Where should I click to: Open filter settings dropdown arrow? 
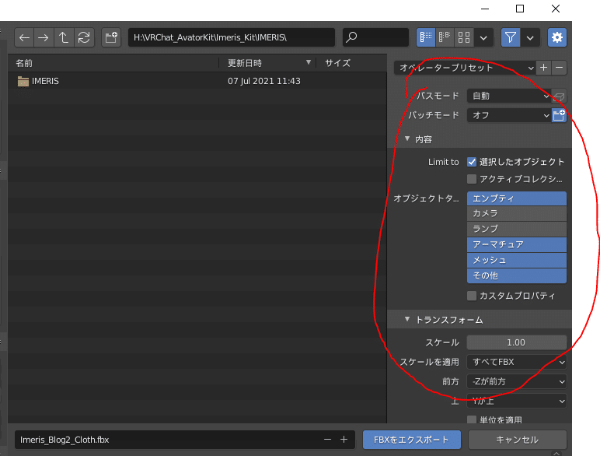click(x=530, y=37)
